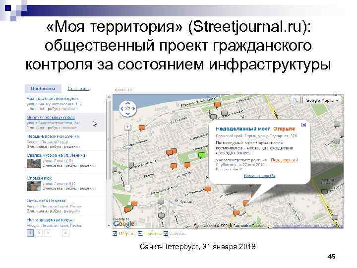Select the gray marker right of the popup close button
This screenshot has width=357, height=268.
coord(337,125)
